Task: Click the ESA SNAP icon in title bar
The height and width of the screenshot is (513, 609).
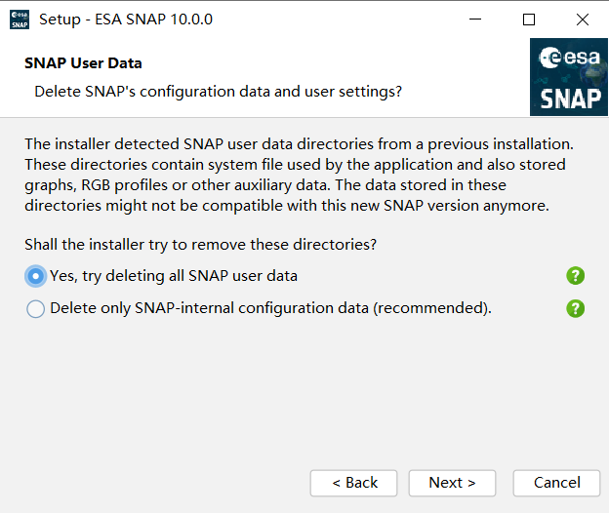Action: coord(20,20)
